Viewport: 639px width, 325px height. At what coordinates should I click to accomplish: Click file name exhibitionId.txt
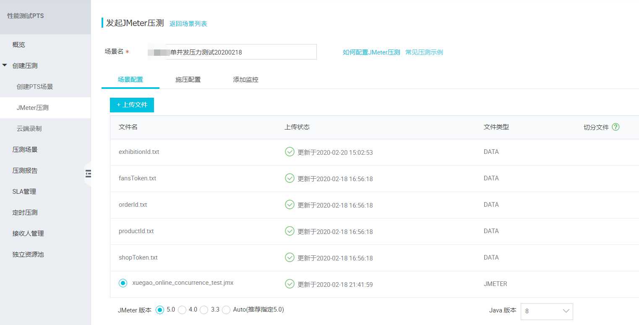(139, 152)
